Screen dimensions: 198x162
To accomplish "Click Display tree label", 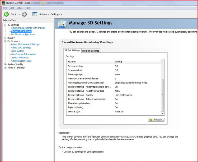I will (11, 38).
